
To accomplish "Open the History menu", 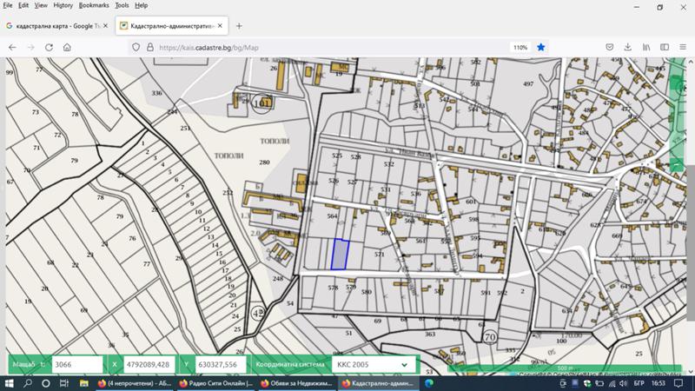I will (x=63, y=5).
